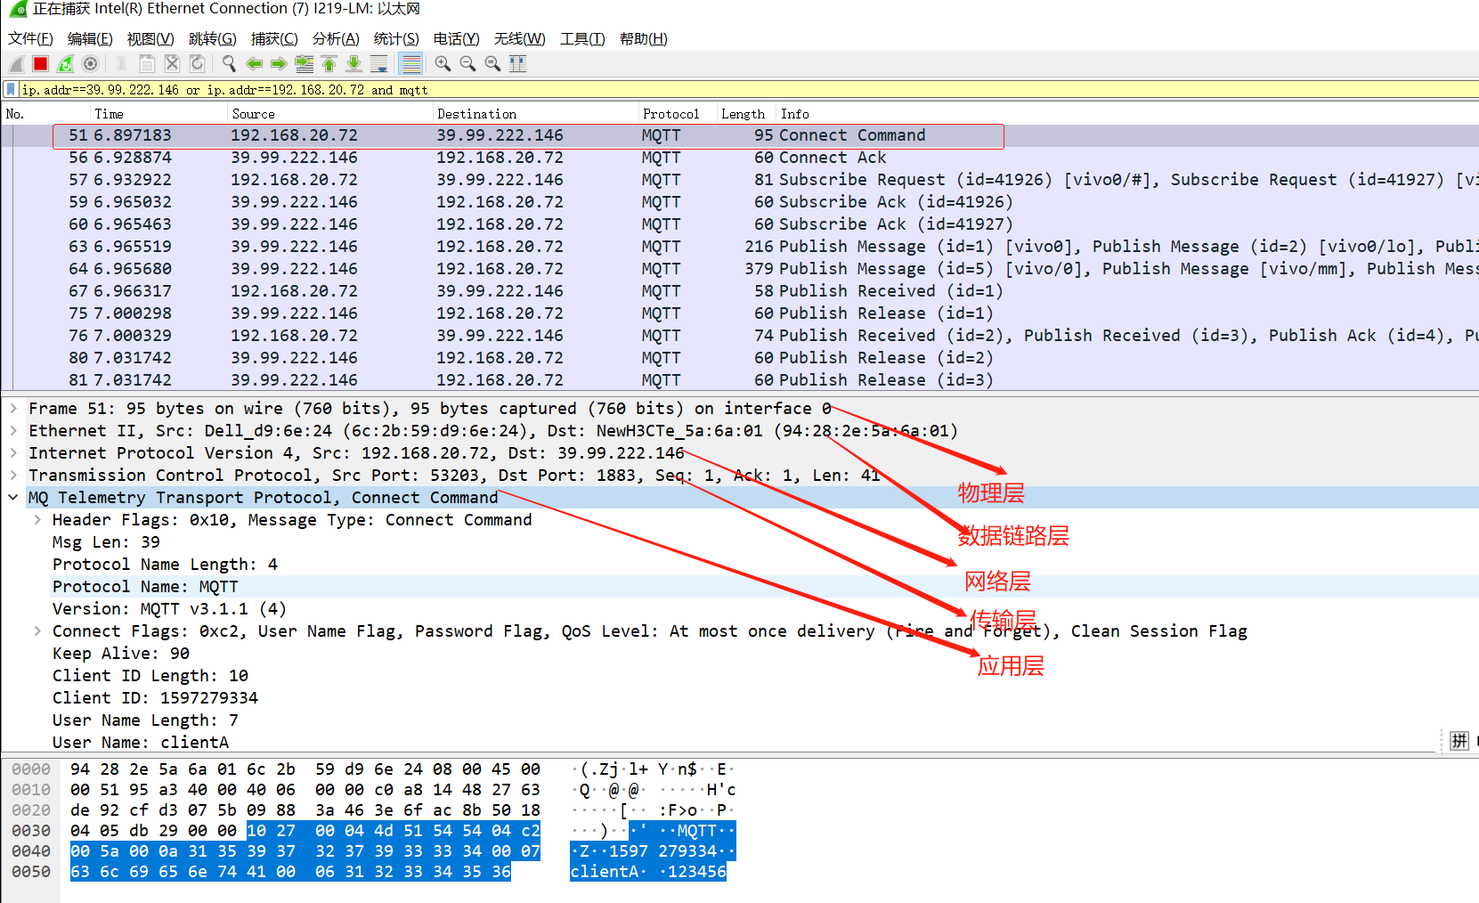Open the find packet magnifier
The image size is (1479, 903).
(x=229, y=64)
